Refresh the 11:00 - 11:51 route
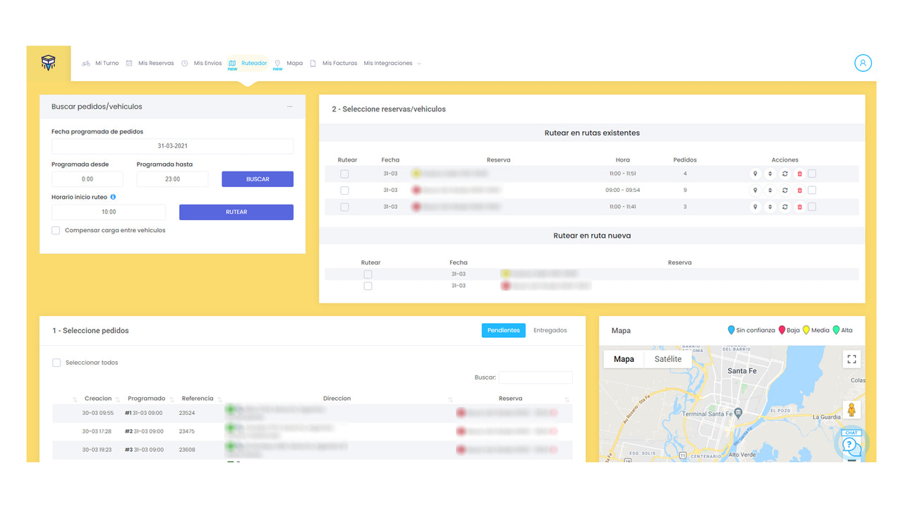 pyautogui.click(x=785, y=174)
